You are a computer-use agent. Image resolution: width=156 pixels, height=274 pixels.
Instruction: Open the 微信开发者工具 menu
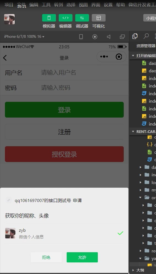[142, 5]
